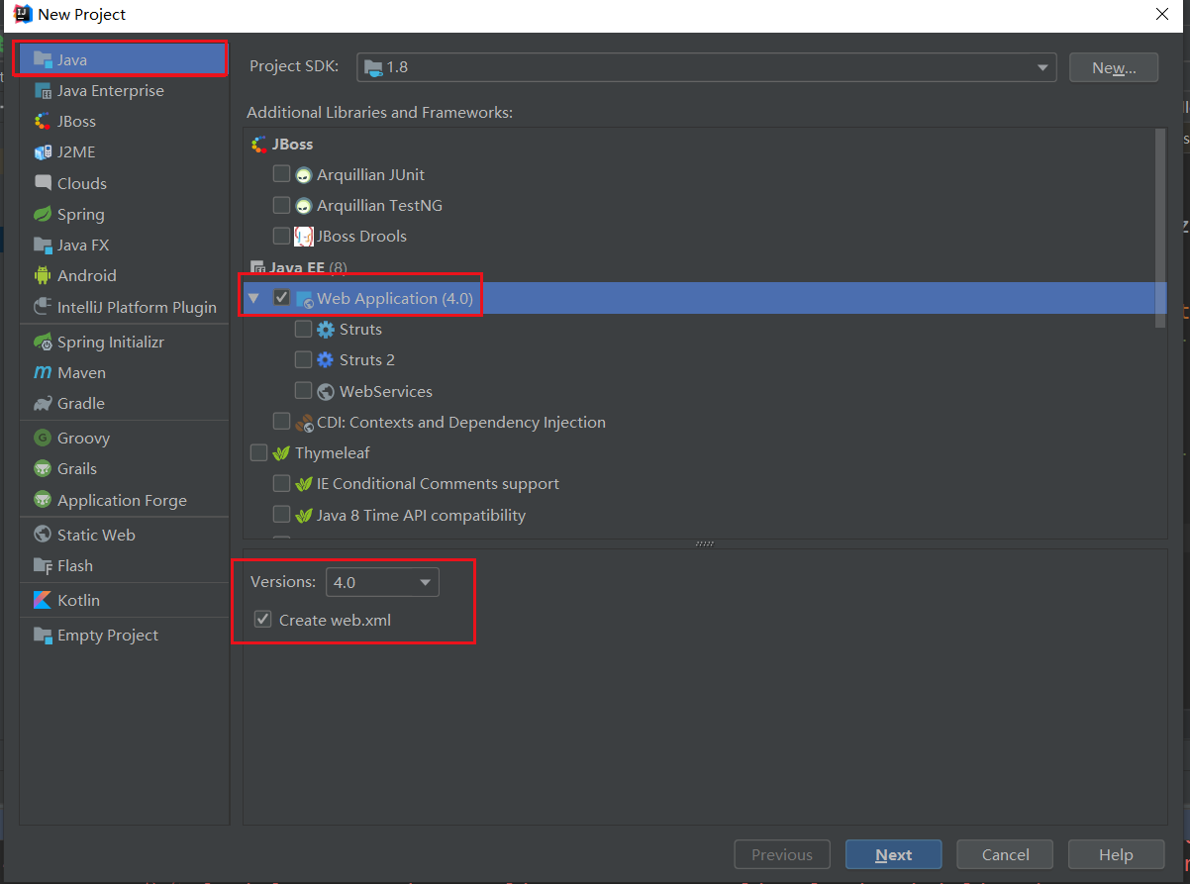
Task: Choose the Empty Project icon
Action: (43, 635)
